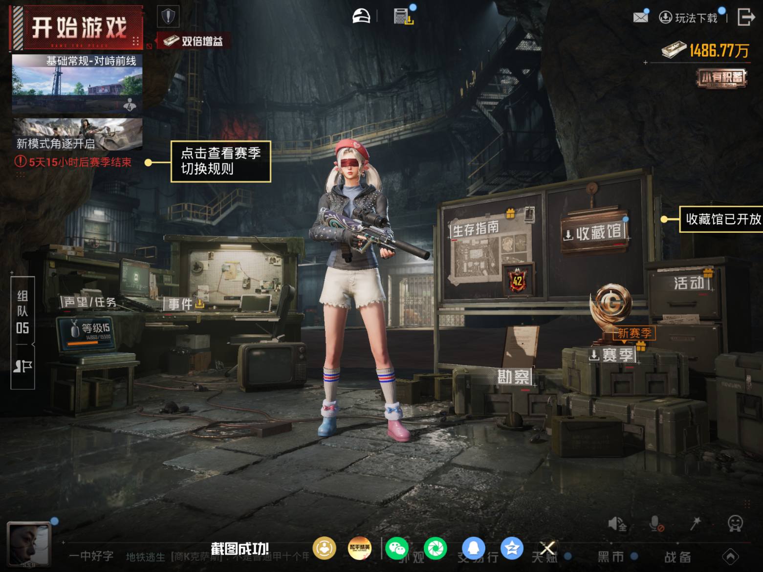763x572 pixels.
Task: Open 玩法下载 mode downloads
Action: 688,18
